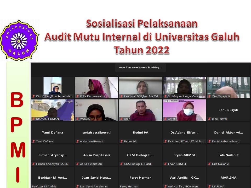
Task: Click the 'Sosialisasi Pelaksanaan' slide title
Action: point(141,24)
